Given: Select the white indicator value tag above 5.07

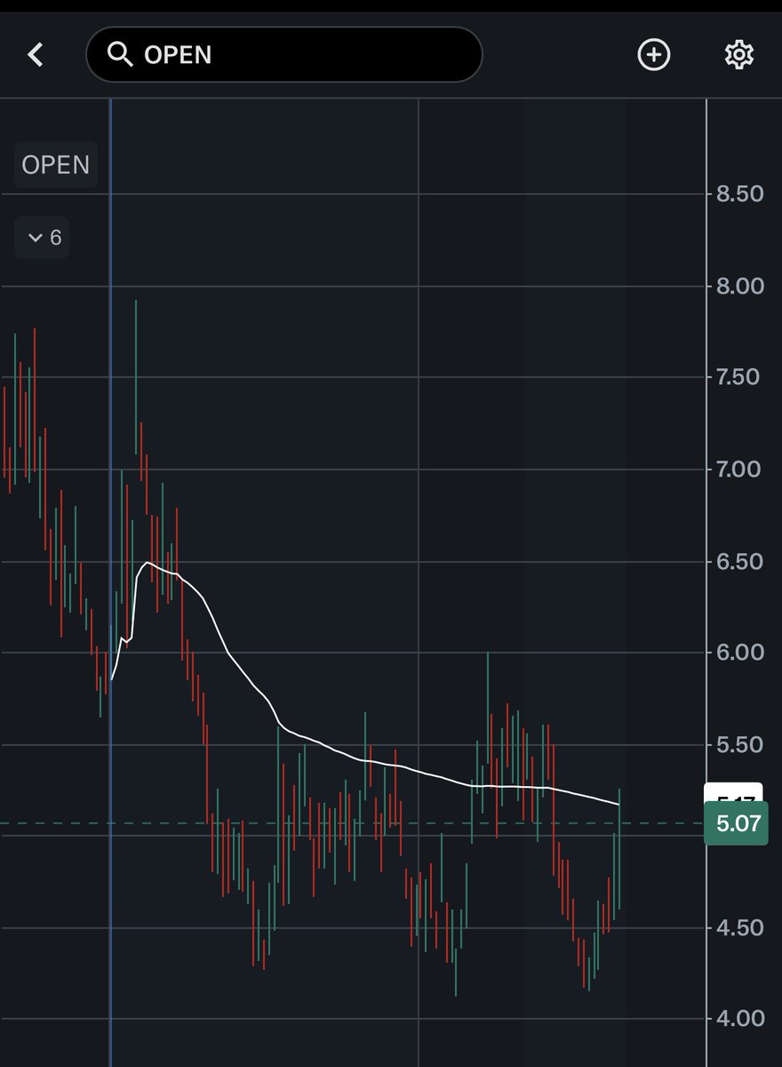Looking at the screenshot, I should 733,792.
